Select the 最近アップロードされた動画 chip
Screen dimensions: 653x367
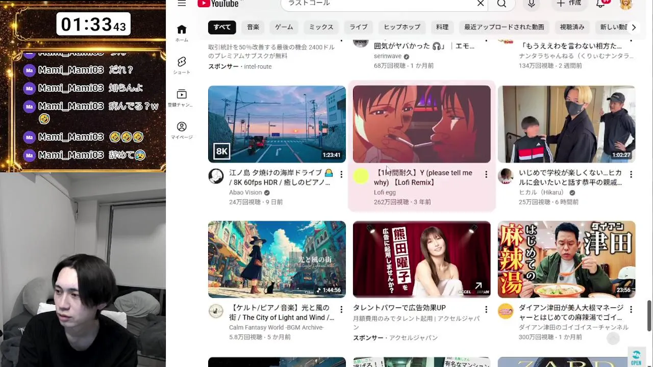click(504, 27)
